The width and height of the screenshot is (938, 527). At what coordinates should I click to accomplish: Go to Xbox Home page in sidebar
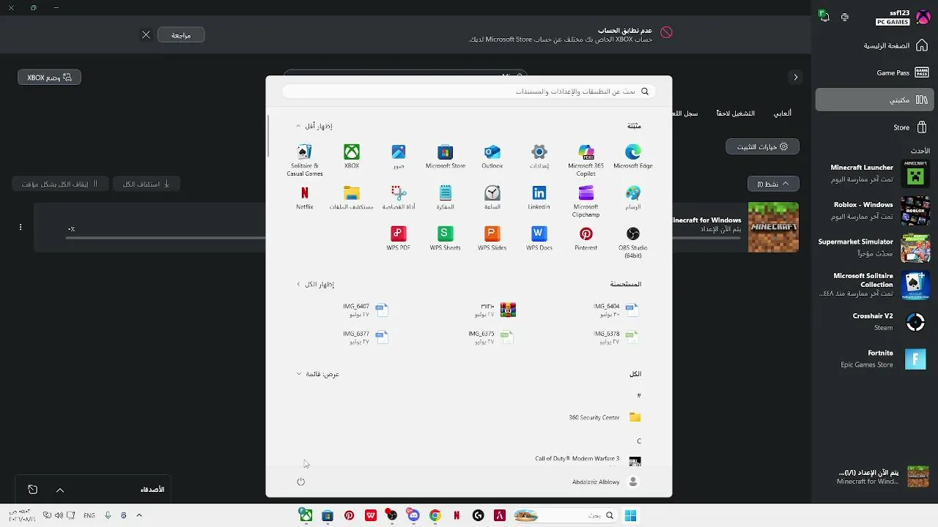874,45
